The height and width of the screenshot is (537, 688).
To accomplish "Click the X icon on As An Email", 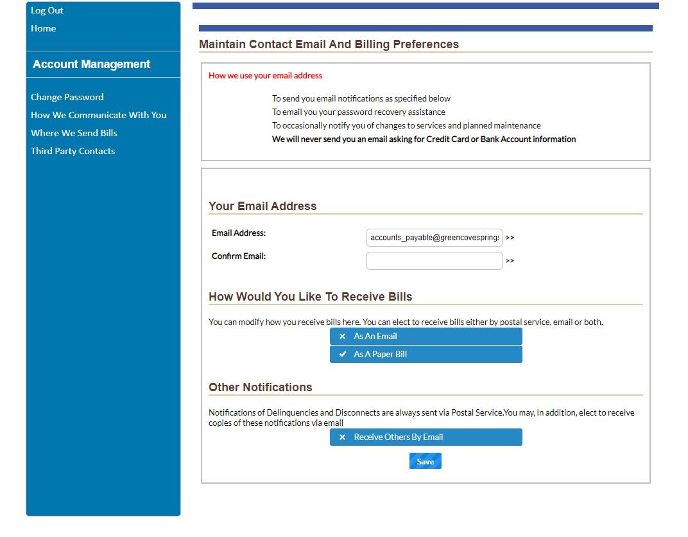I will pos(342,336).
